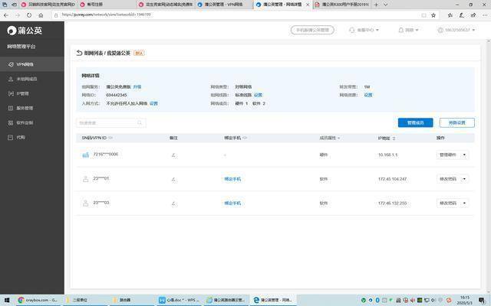491x306 pixels.
Task: Click the headset icon in the header
Action: 352,30
